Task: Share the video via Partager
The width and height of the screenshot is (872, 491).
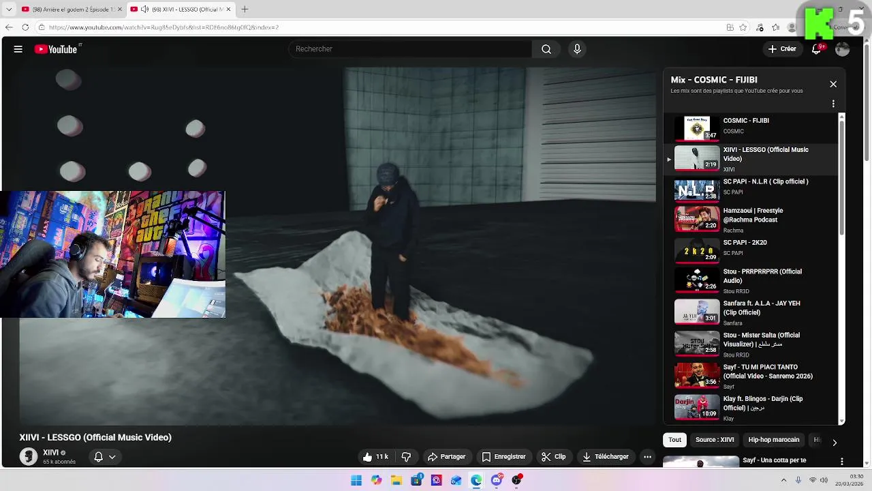Action: (446, 457)
